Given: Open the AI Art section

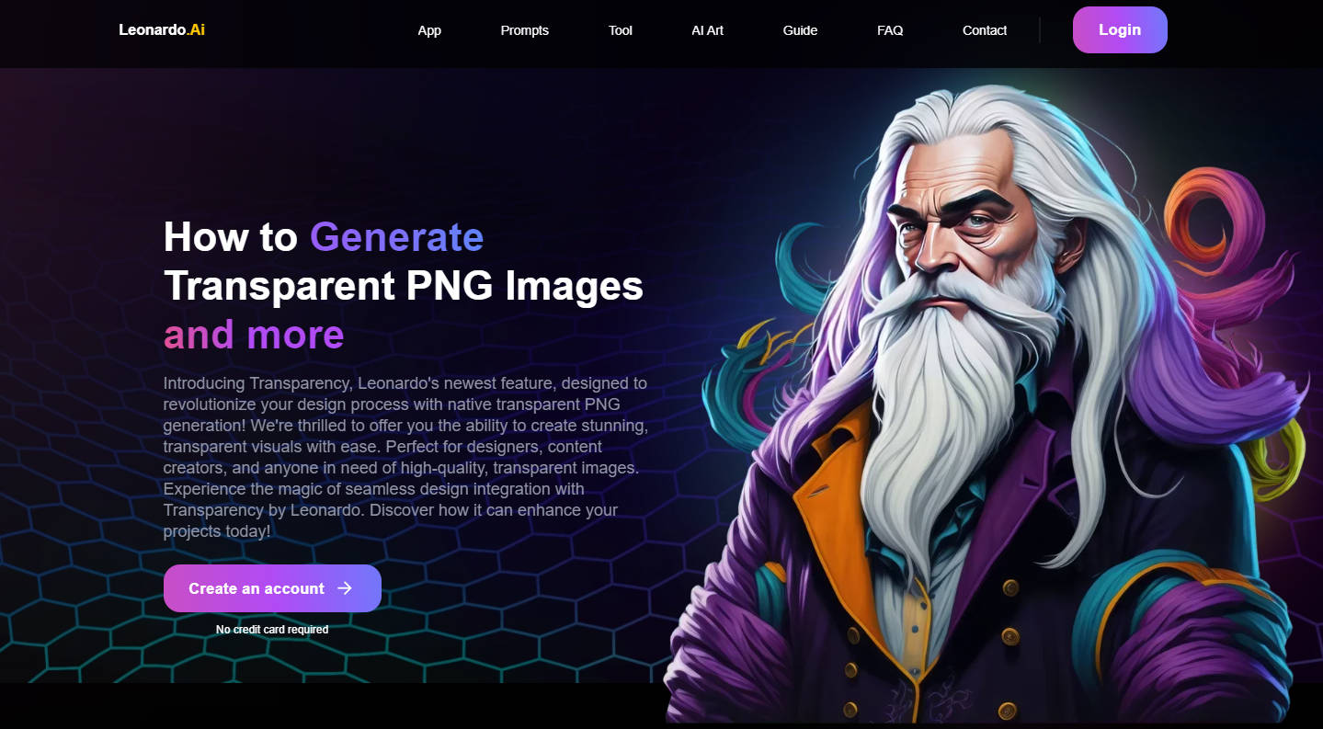Looking at the screenshot, I should (707, 30).
